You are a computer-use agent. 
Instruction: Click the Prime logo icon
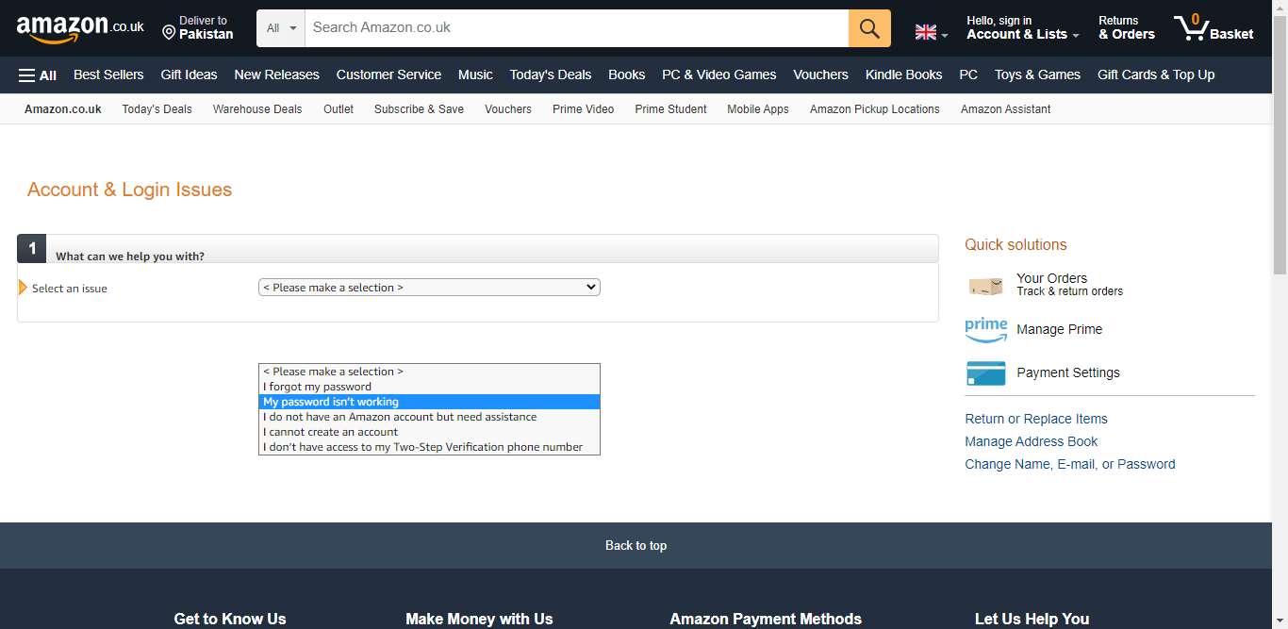986,330
